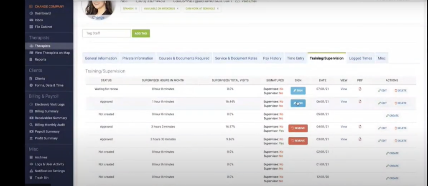Edit the 07/01/21 supervision entry
428x186 pixels.
pos(382,90)
